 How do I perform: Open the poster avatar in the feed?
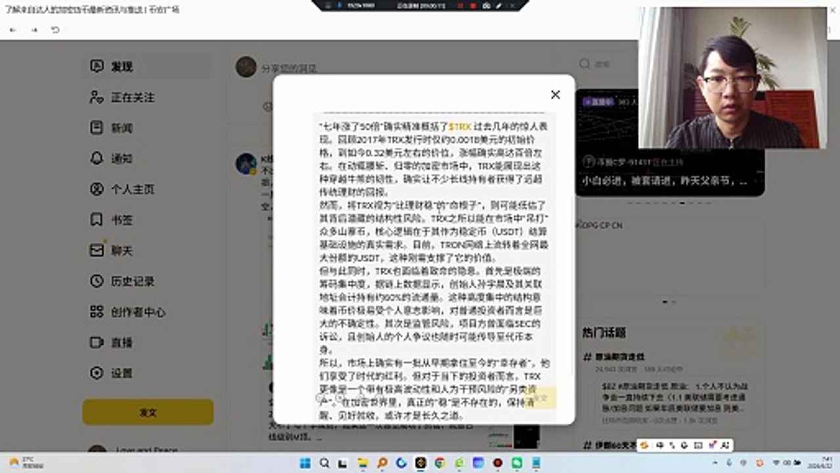245,164
